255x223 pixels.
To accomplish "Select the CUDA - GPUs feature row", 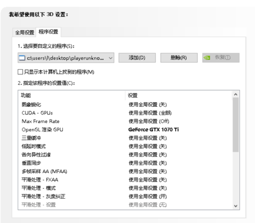I will pyautogui.click(x=125, y=113).
